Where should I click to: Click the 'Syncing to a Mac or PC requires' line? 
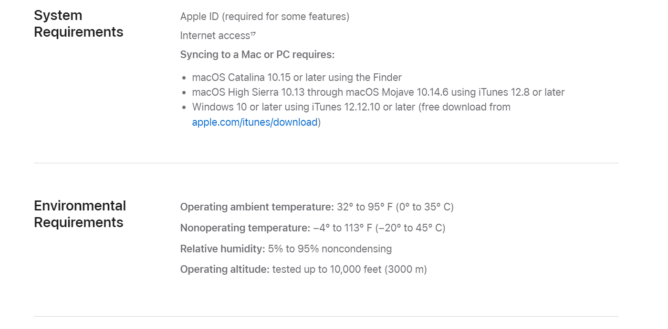[x=258, y=55]
